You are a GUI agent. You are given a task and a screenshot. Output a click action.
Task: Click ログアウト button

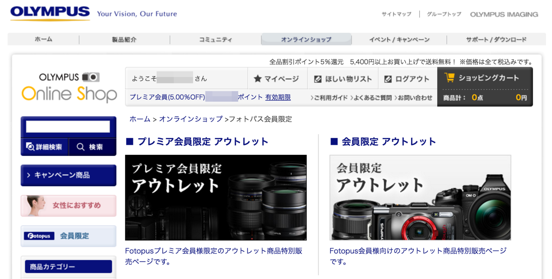pyautogui.click(x=408, y=79)
